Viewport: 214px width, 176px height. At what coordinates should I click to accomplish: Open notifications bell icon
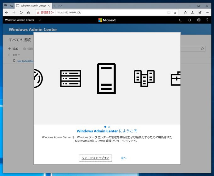(189, 20)
